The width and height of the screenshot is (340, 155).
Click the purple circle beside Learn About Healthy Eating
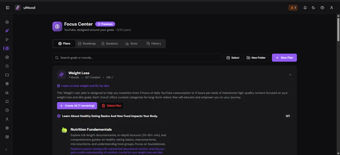[x=59, y=116]
